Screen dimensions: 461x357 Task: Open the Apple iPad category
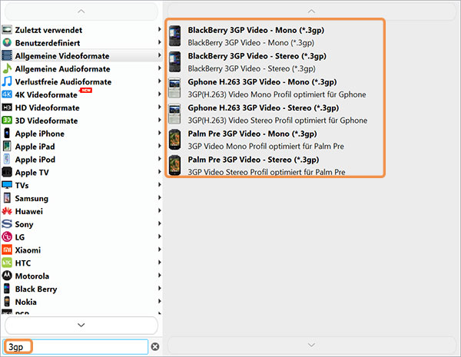(x=81, y=146)
